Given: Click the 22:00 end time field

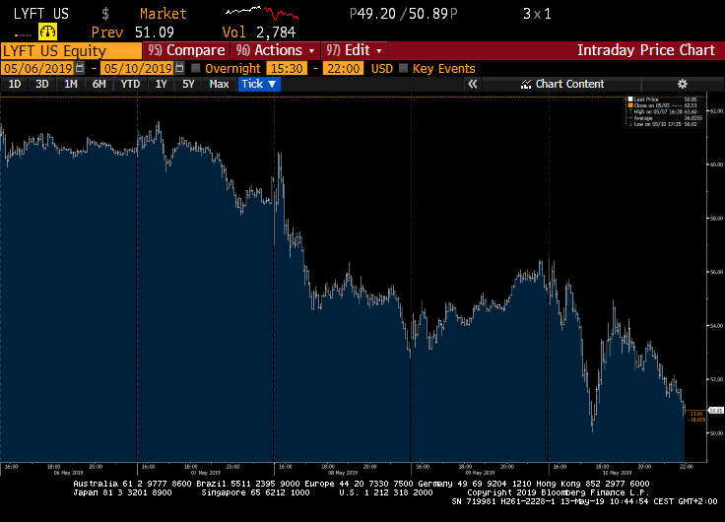Looking at the screenshot, I should point(344,68).
